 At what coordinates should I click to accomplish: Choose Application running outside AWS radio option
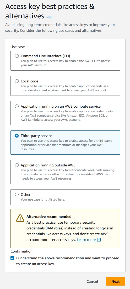tap(17, 165)
